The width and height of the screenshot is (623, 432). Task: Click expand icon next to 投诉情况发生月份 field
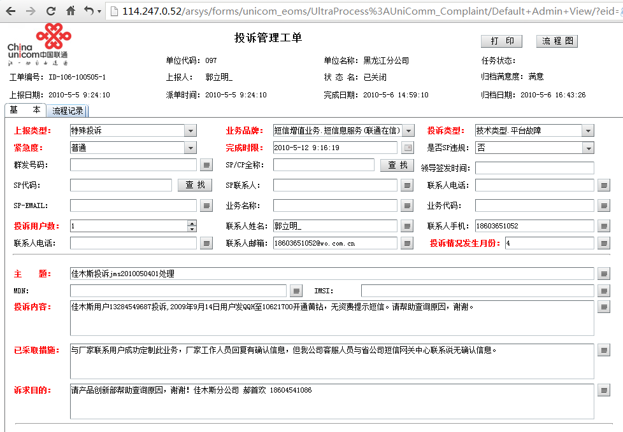(x=604, y=243)
